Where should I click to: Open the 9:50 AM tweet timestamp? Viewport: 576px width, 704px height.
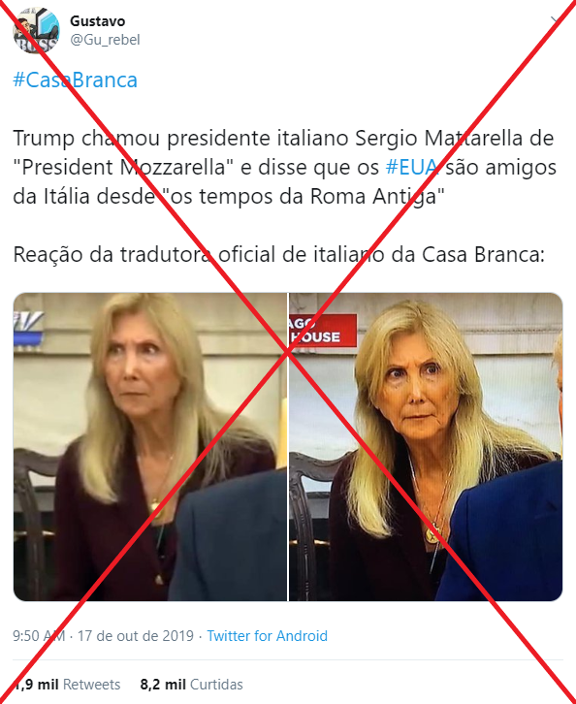coord(39,636)
